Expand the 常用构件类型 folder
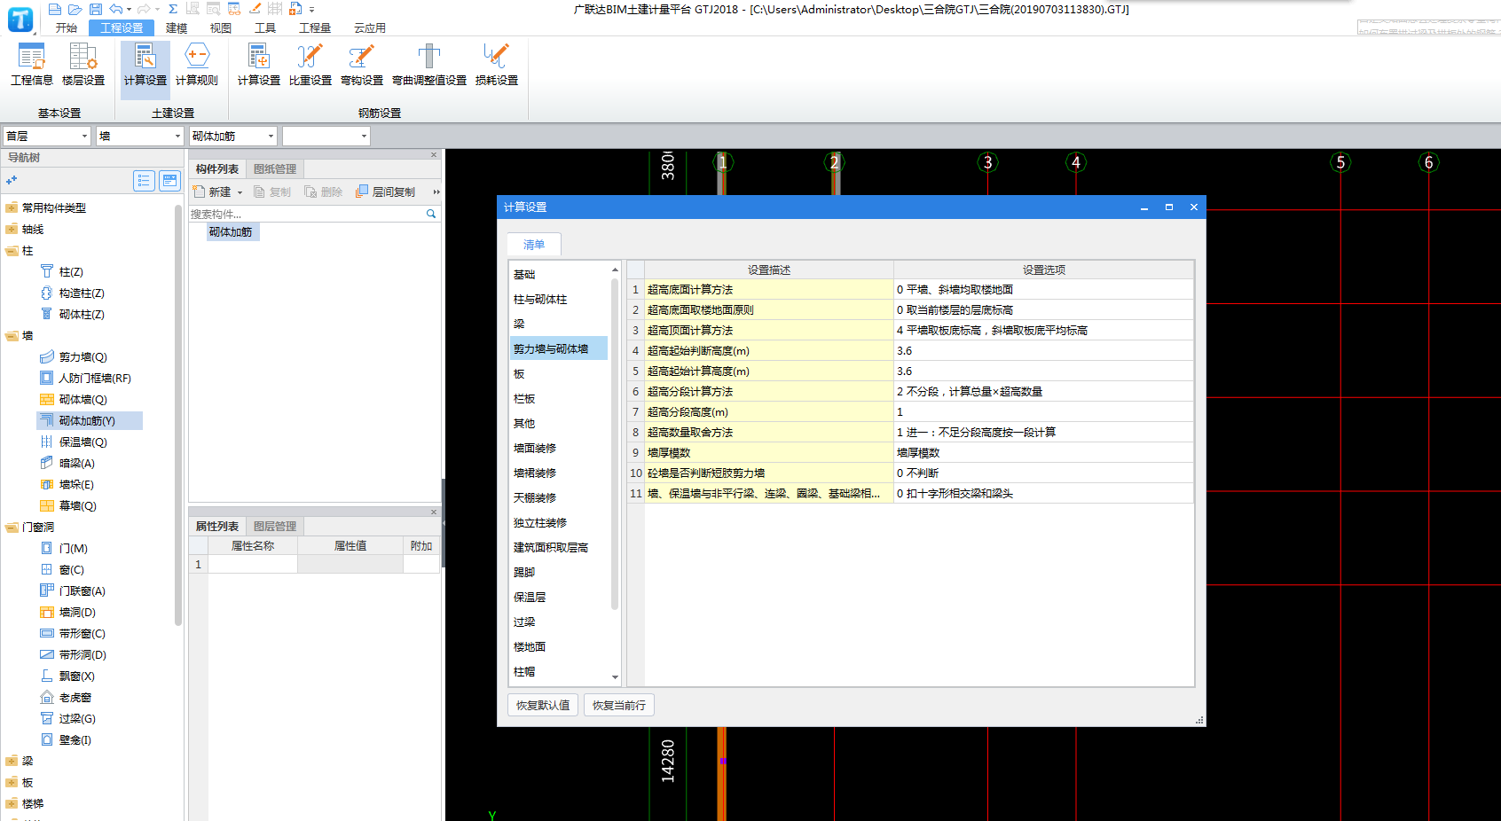Screen dimensions: 1501x821 pyautogui.click(x=12, y=208)
